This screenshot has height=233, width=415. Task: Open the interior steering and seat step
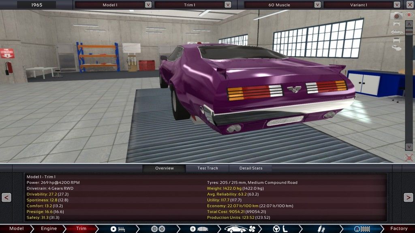point(280,229)
